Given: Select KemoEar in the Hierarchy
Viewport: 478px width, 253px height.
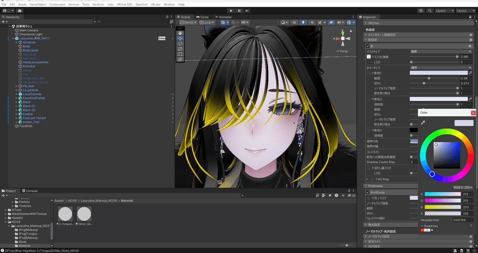Looking at the screenshot, I should [29, 66].
